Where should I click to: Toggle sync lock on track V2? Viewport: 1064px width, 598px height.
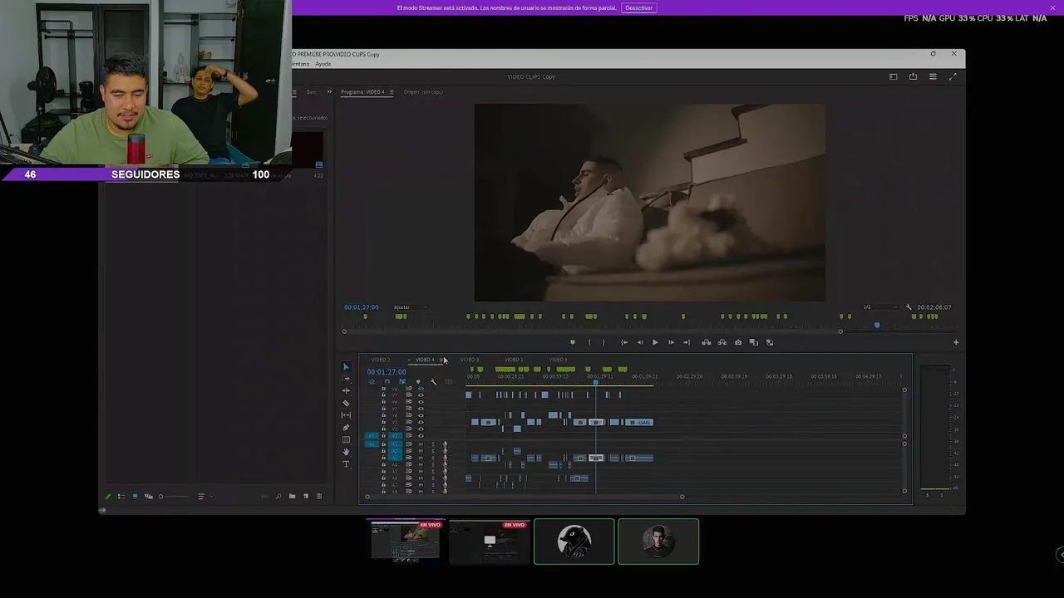[x=408, y=429]
